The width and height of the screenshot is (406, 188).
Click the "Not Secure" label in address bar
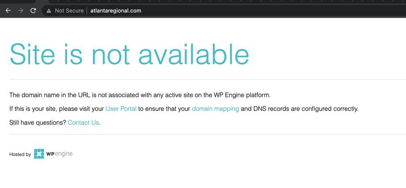click(x=69, y=11)
